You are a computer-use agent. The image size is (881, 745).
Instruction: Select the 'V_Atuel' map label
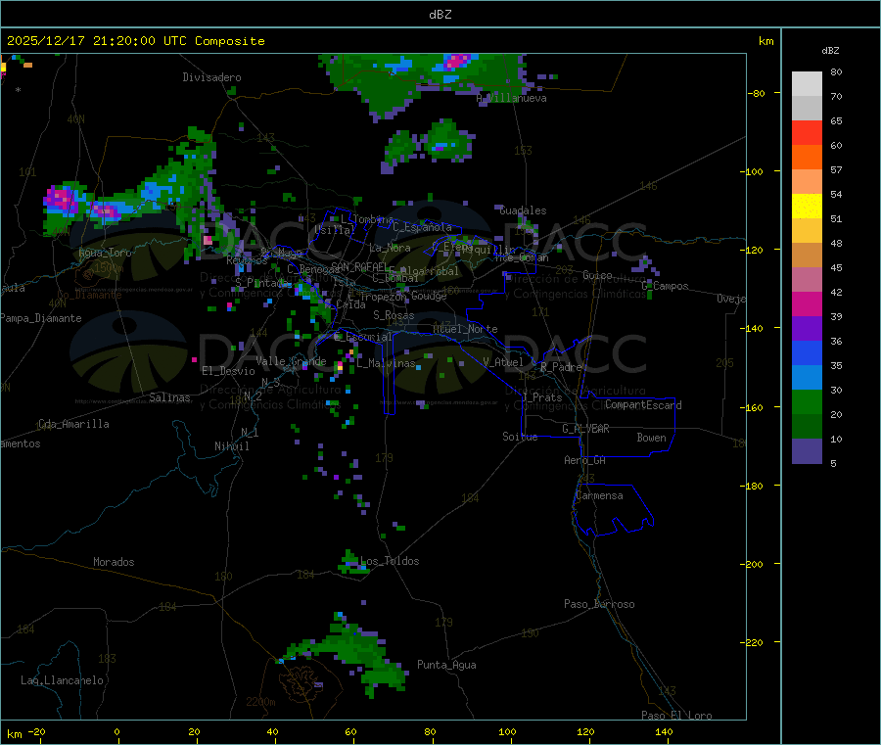point(503,362)
